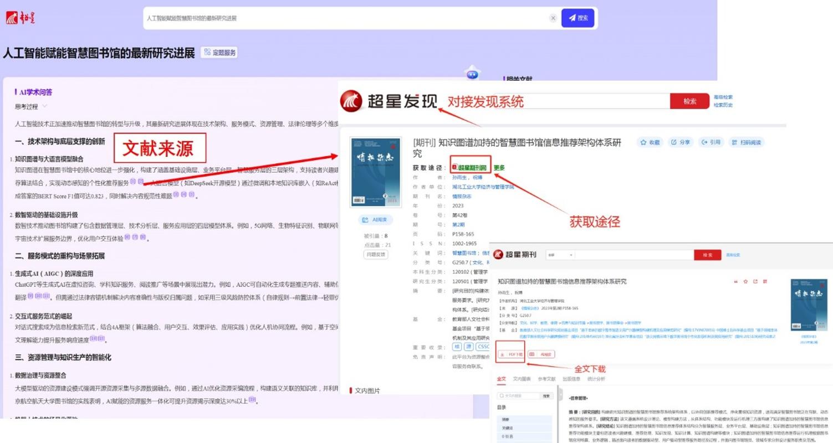Screen dimensions: 833x443
Task: Switch to the 全文 tab
Action: click(x=501, y=379)
